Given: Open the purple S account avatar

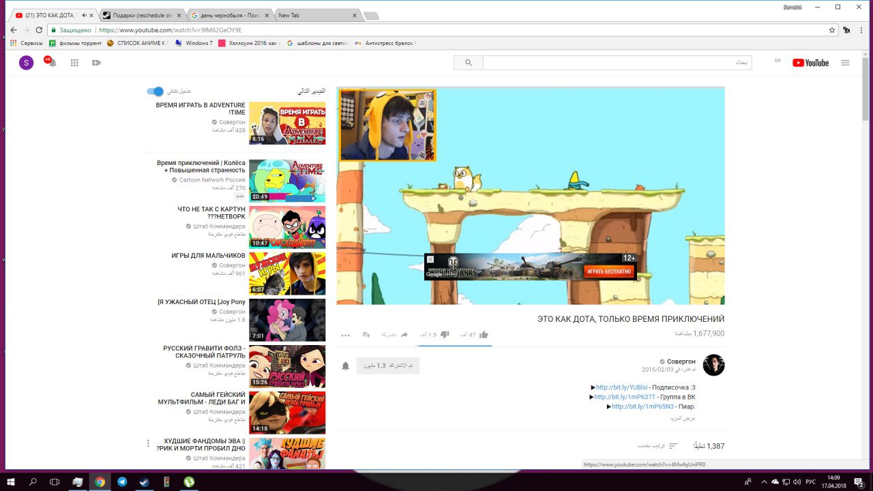Looking at the screenshot, I should [x=26, y=63].
